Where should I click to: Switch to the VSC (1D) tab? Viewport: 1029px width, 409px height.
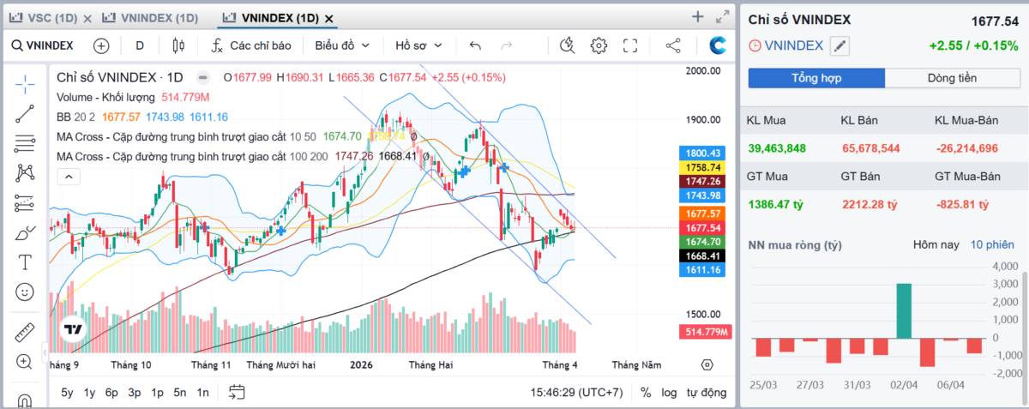(x=51, y=17)
